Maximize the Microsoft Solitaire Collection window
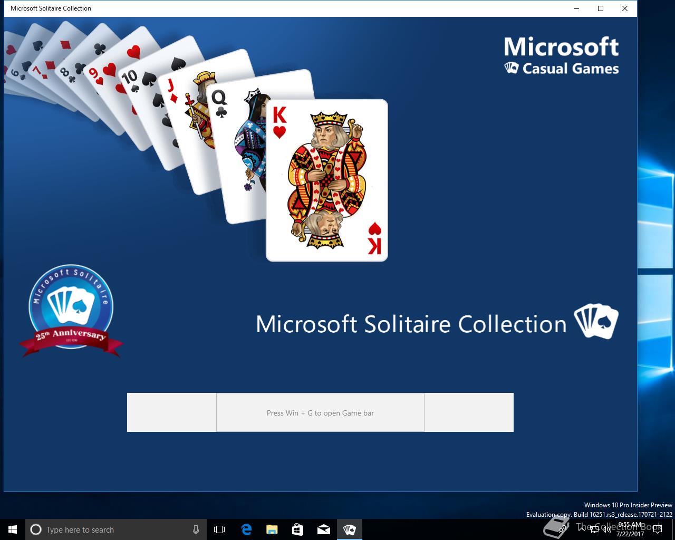 [601, 8]
